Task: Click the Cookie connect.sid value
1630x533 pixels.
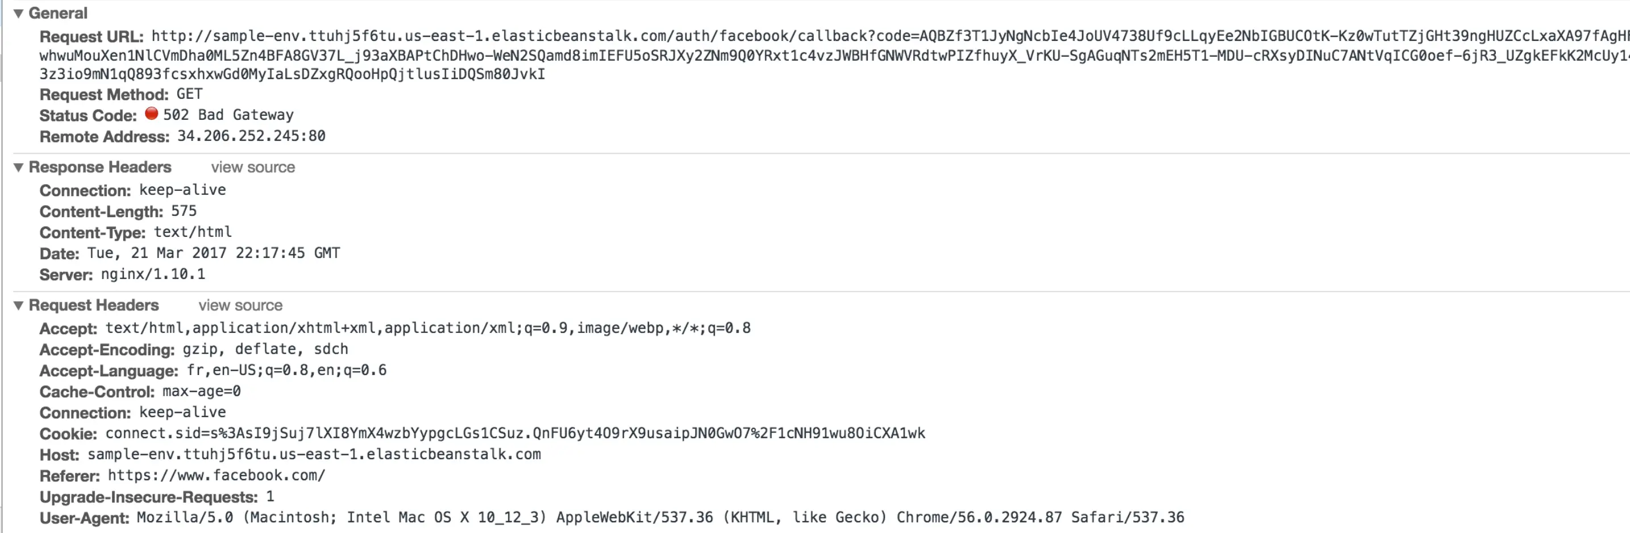Action: (x=515, y=434)
